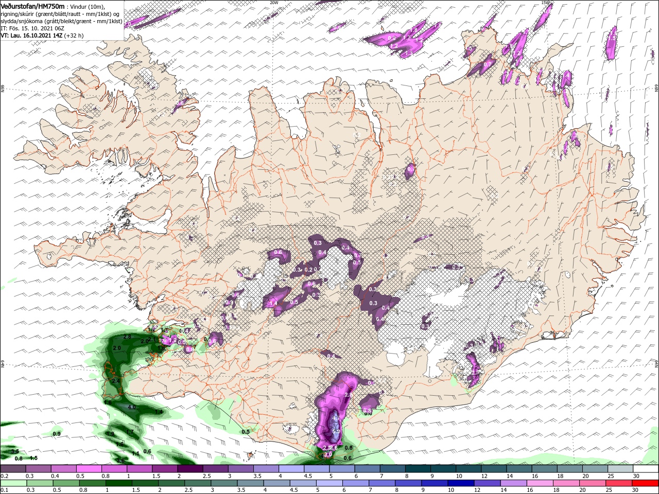Pick the 4 lavender swatch in snow scale
The height and width of the screenshot is (494, 659).
(291, 469)
